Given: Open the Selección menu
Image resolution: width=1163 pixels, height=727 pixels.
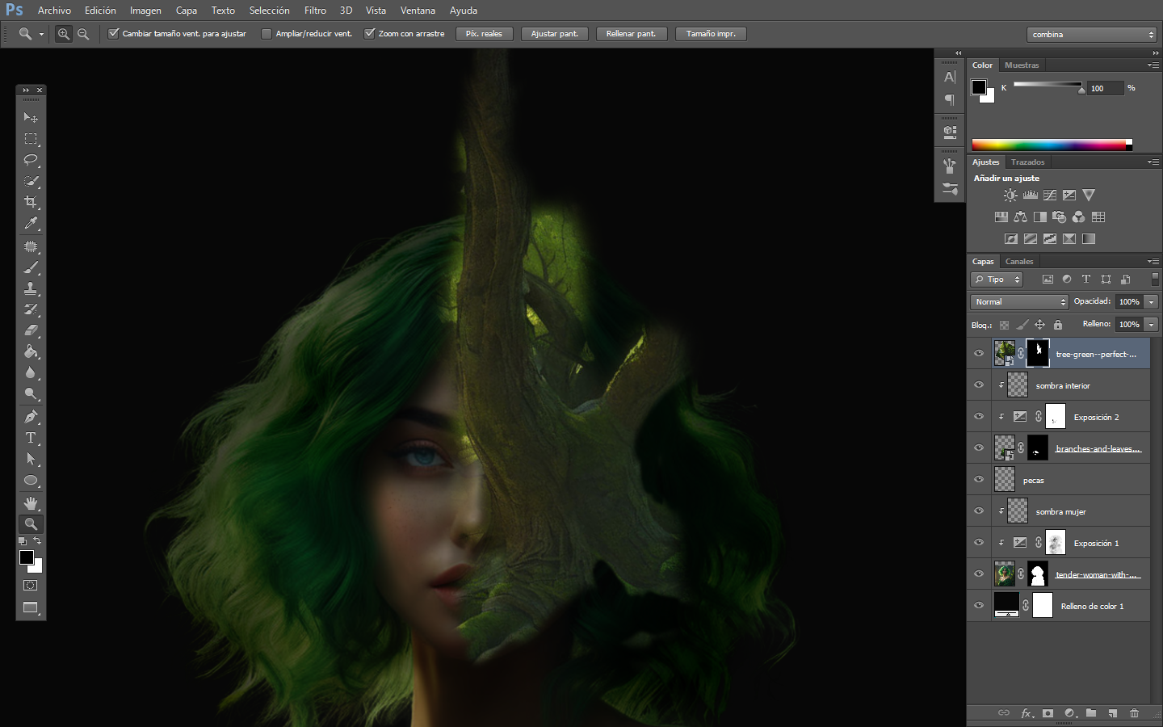Looking at the screenshot, I should 269,11.
